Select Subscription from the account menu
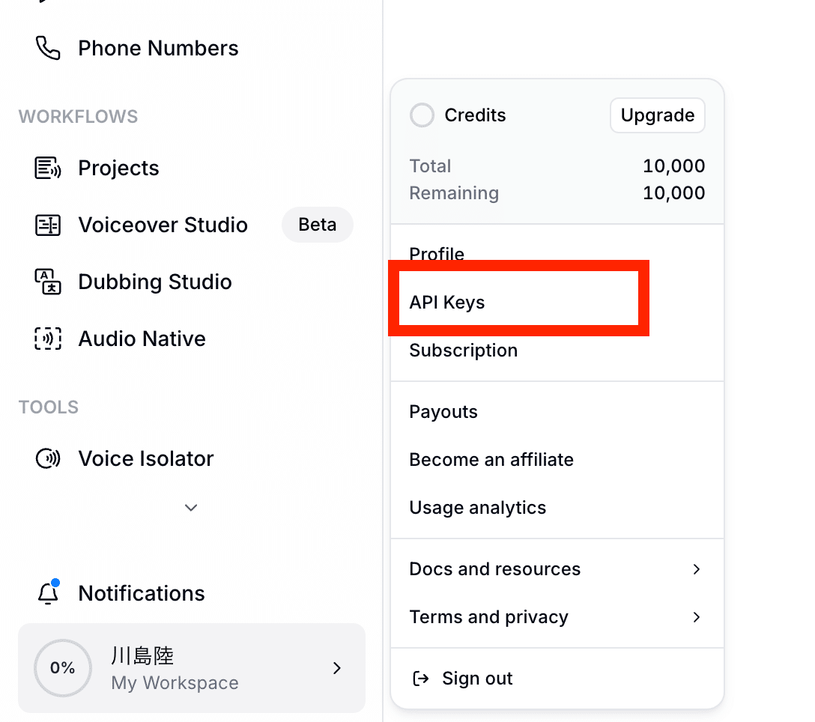 point(463,351)
